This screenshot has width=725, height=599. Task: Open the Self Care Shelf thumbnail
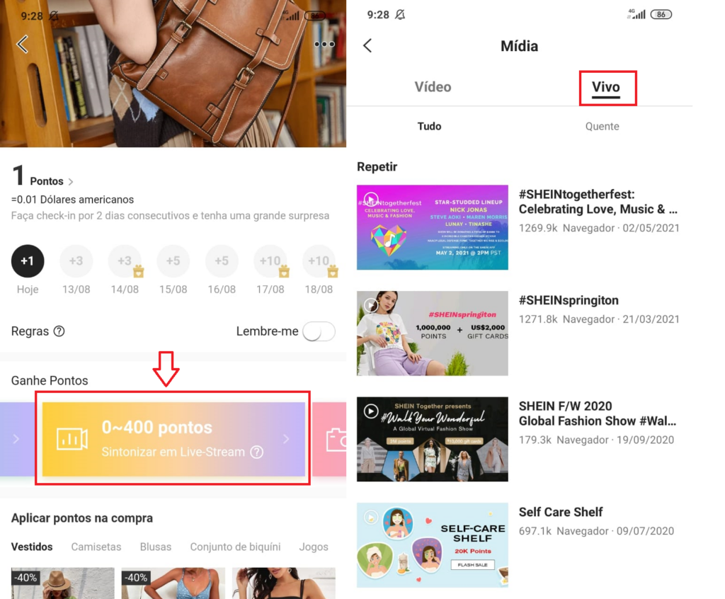pyautogui.click(x=433, y=545)
